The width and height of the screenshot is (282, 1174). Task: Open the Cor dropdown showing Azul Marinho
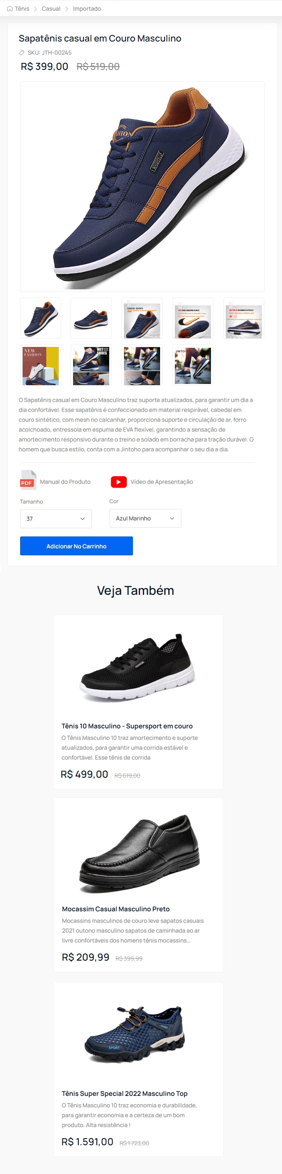coord(146,518)
